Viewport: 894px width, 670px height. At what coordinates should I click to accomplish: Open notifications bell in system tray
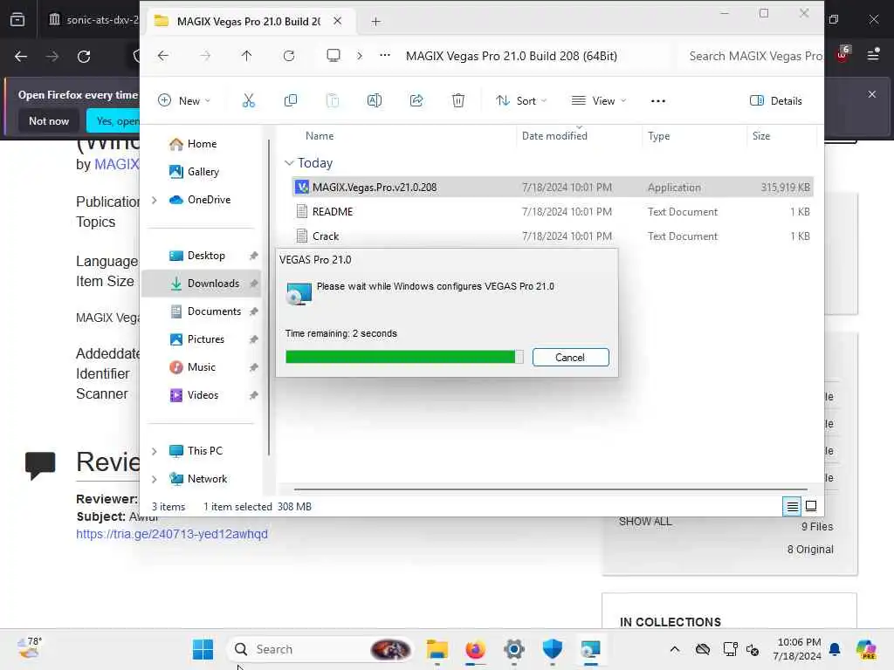835,649
